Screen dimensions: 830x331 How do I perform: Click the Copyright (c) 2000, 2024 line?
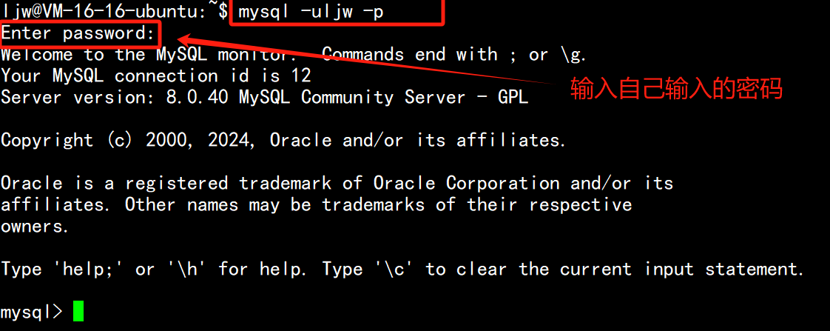[284, 141]
